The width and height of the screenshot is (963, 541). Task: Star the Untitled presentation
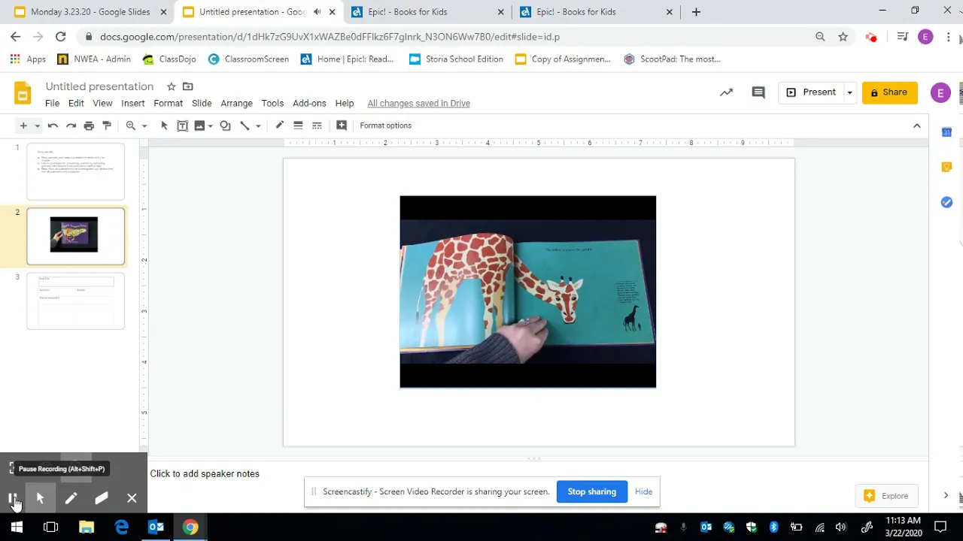(x=172, y=86)
